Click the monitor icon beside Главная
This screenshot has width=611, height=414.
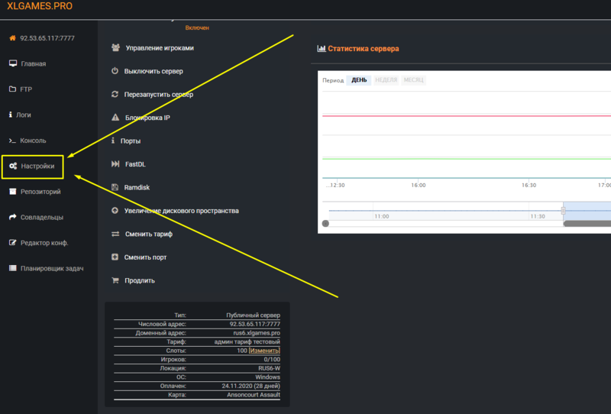12,63
